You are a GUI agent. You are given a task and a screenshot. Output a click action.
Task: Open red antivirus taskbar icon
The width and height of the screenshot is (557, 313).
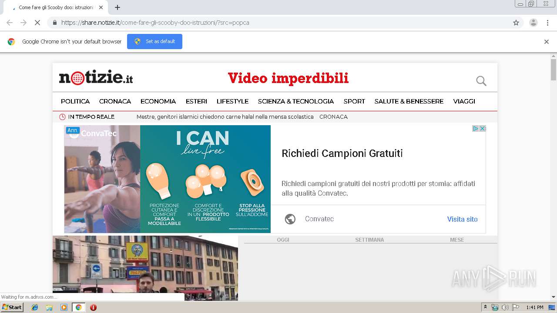tap(93, 307)
